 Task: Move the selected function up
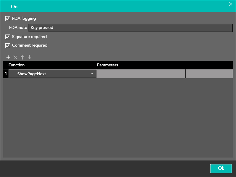pos(22,58)
